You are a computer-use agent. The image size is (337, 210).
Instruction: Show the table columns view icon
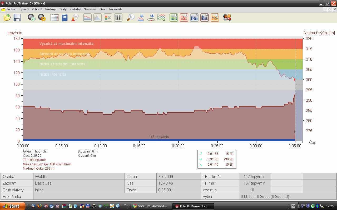coord(118,18)
